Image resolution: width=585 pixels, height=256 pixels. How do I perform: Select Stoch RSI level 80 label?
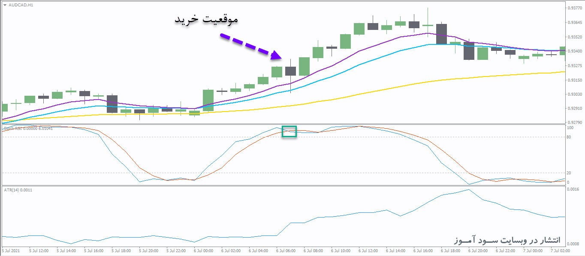(569, 137)
